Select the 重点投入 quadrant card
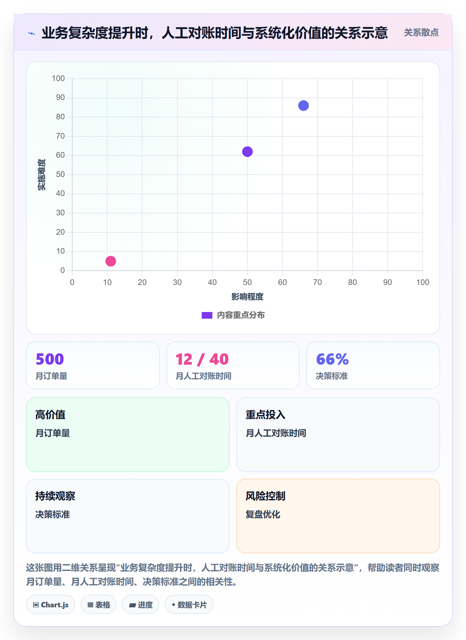Viewport: 466px width, 640px height. coord(338,435)
